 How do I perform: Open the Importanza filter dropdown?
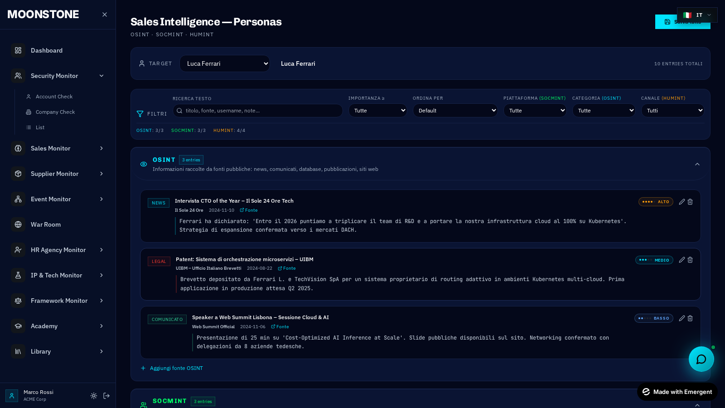tap(378, 111)
